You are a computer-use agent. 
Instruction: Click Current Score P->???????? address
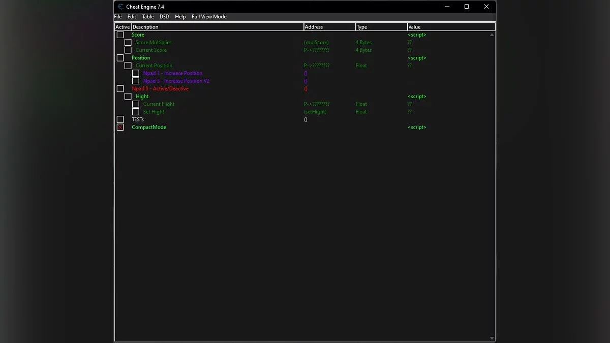pyautogui.click(x=317, y=50)
